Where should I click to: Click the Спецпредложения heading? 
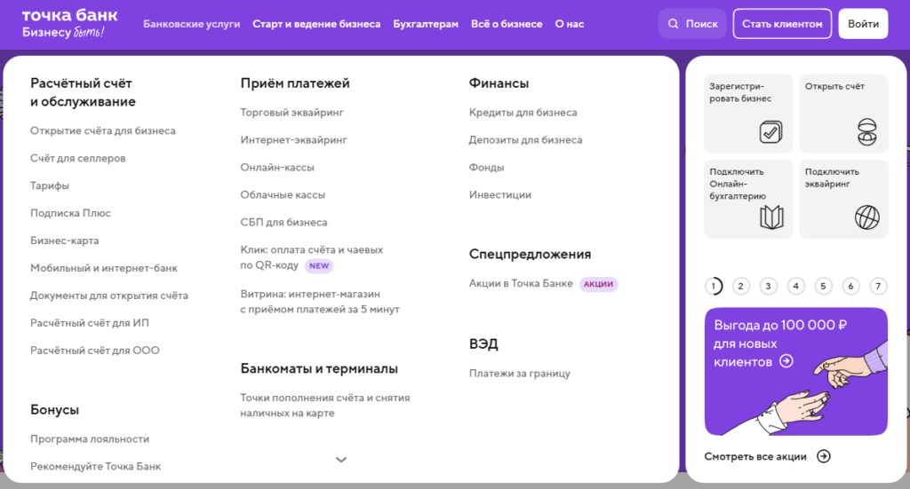pyautogui.click(x=530, y=255)
